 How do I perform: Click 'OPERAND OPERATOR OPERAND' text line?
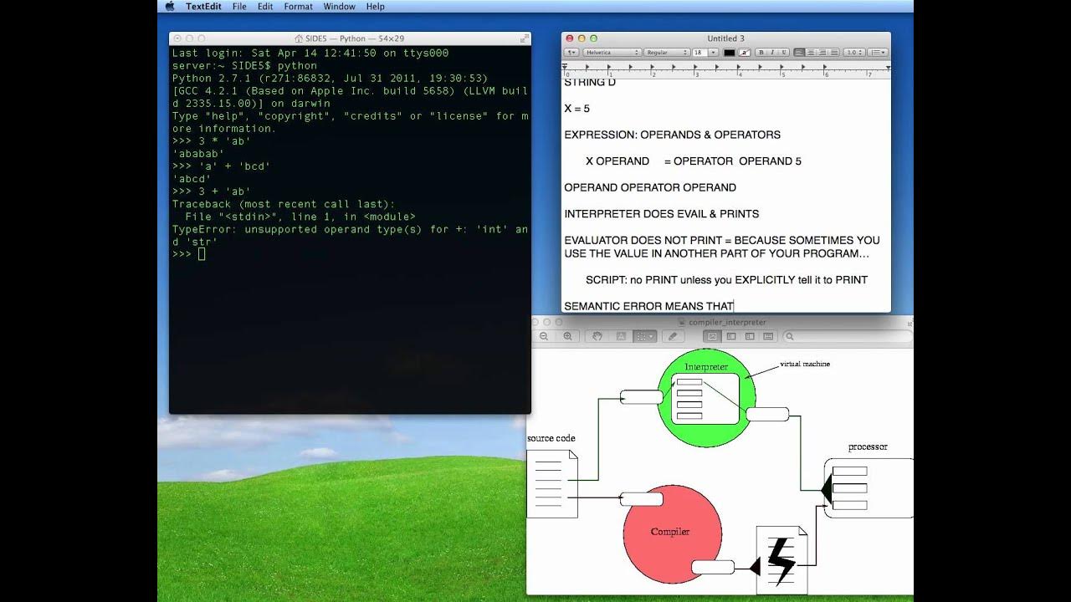pos(650,187)
